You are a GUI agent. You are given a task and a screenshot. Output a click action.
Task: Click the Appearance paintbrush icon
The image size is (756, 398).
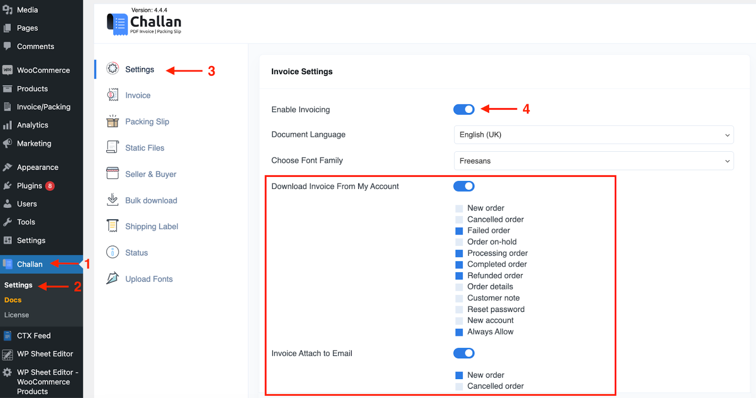click(x=7, y=167)
